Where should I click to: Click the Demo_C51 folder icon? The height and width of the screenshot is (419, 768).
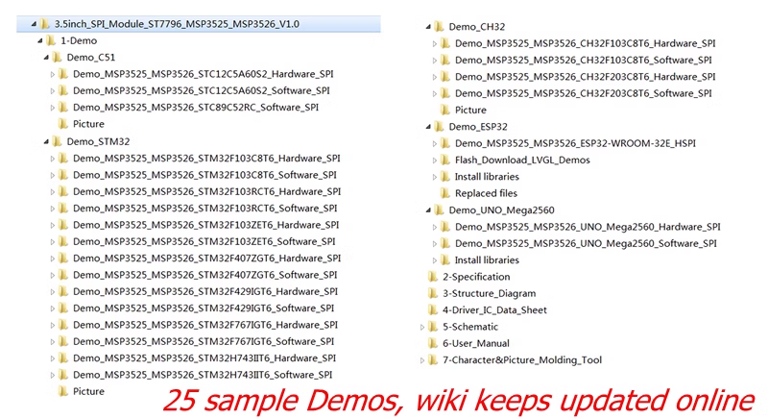click(x=57, y=58)
